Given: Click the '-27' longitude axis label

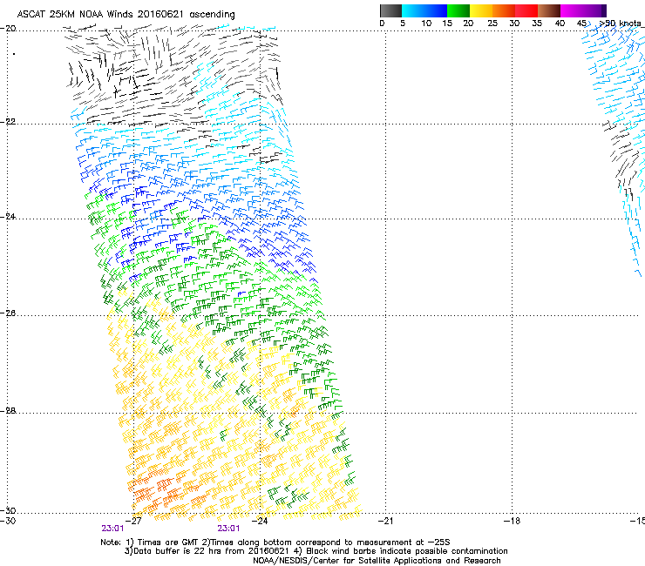Looking at the screenshot, I should (x=133, y=521).
